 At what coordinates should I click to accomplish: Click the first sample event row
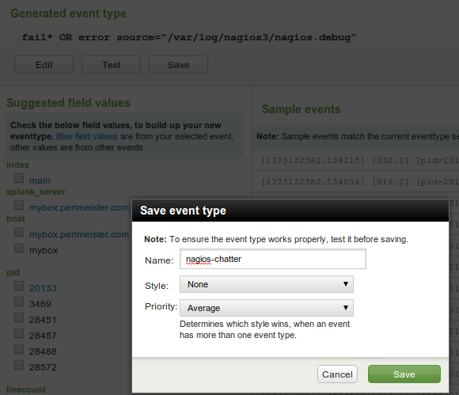point(355,161)
